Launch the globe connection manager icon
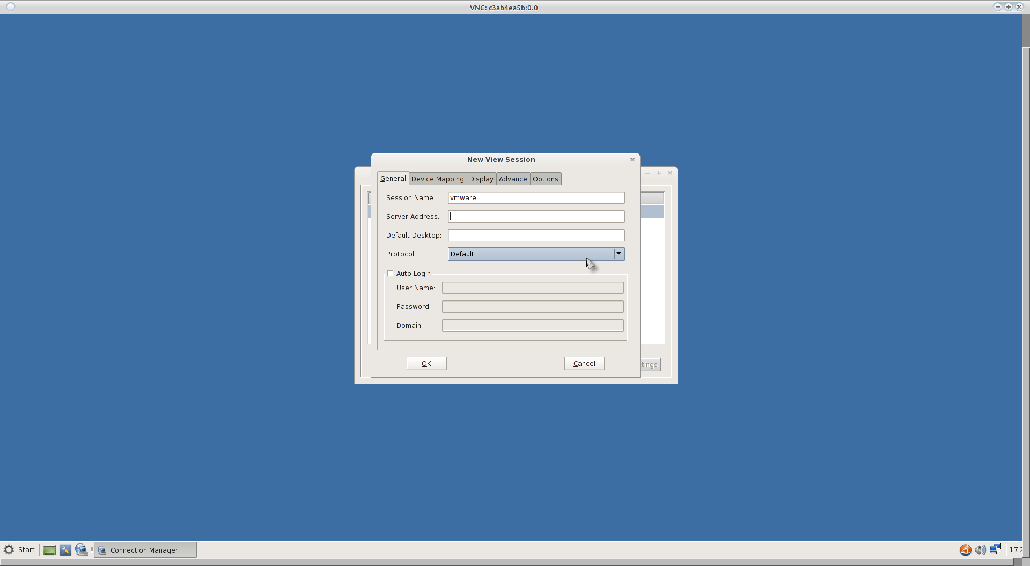1030x566 pixels. (82, 550)
